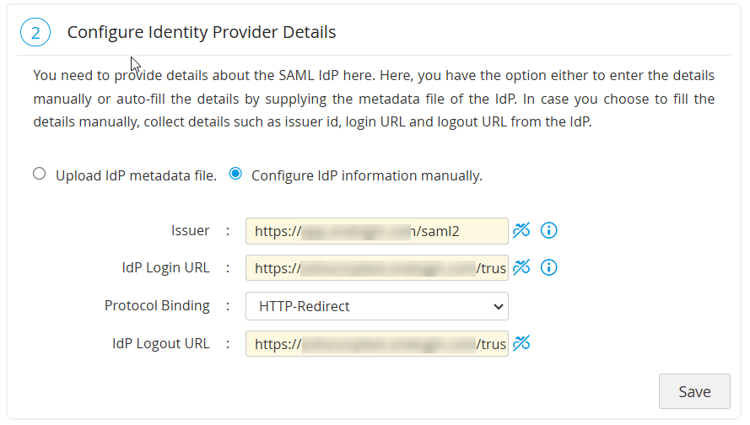
Task: Click the IdP Login URL label
Action: click(x=165, y=267)
